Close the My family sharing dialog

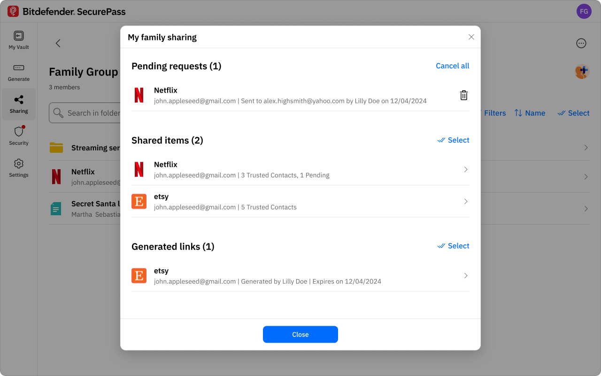coord(471,37)
